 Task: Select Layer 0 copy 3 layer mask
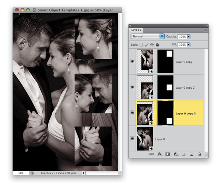[x=165, y=113]
